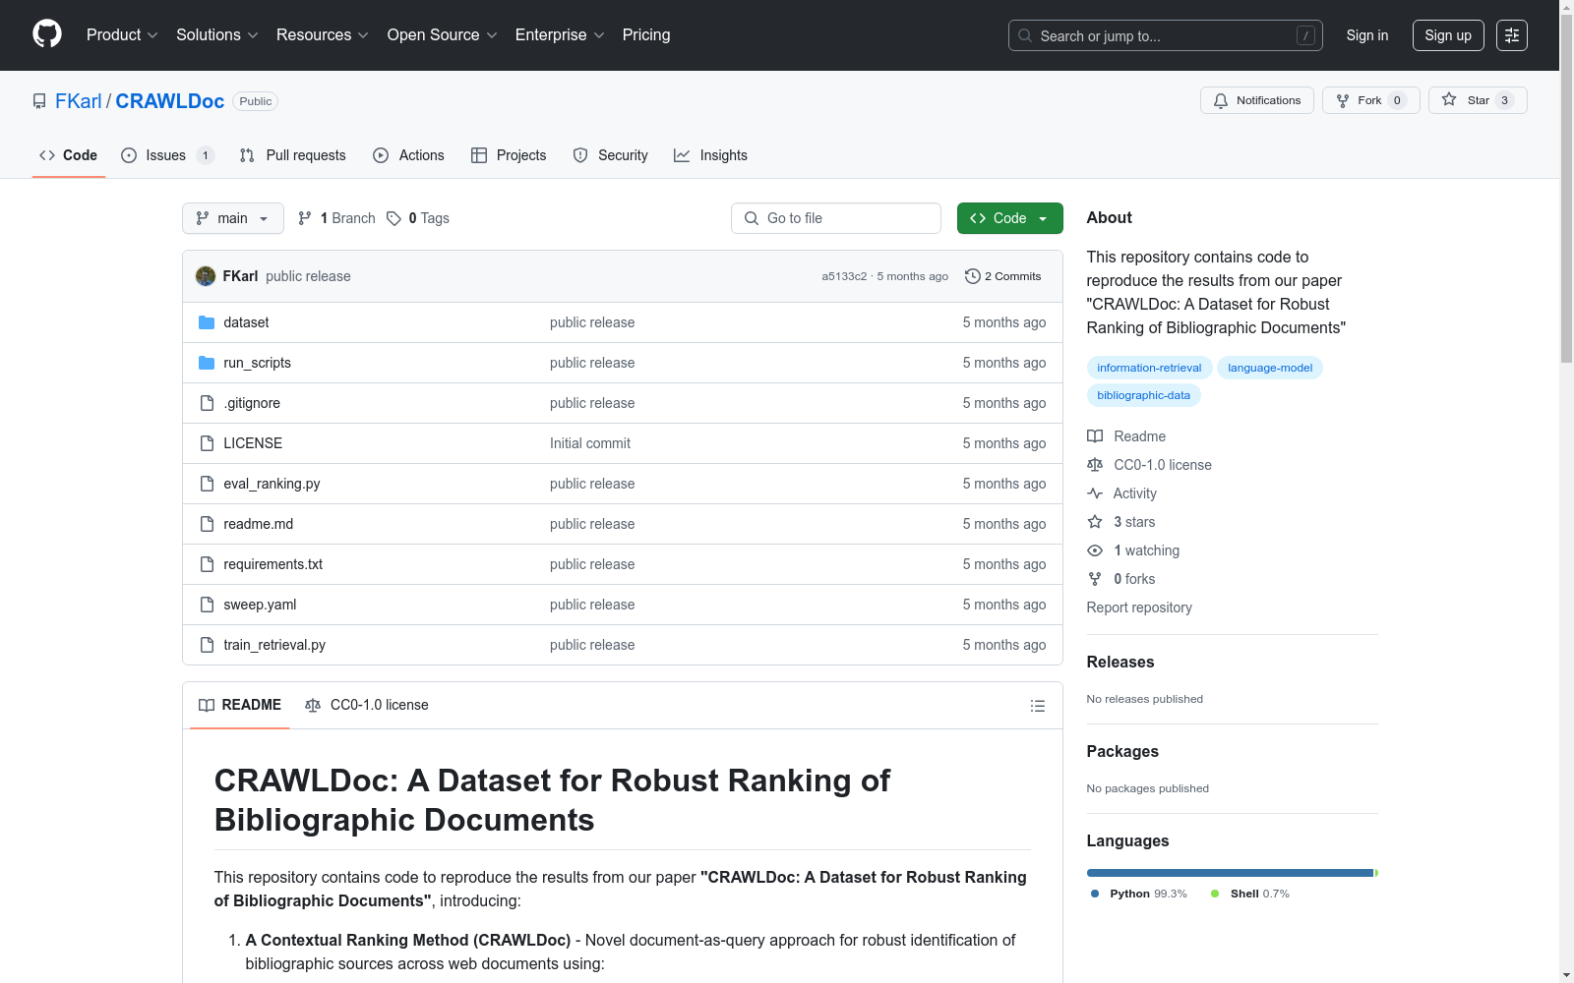
Task: Click the .gitignore file icon
Action: click(207, 403)
